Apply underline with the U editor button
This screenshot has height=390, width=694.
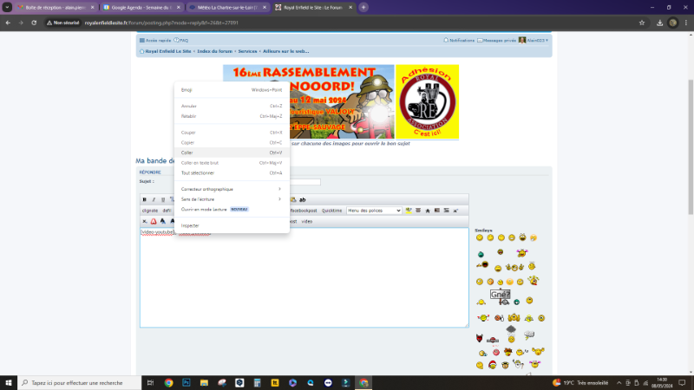(x=163, y=200)
